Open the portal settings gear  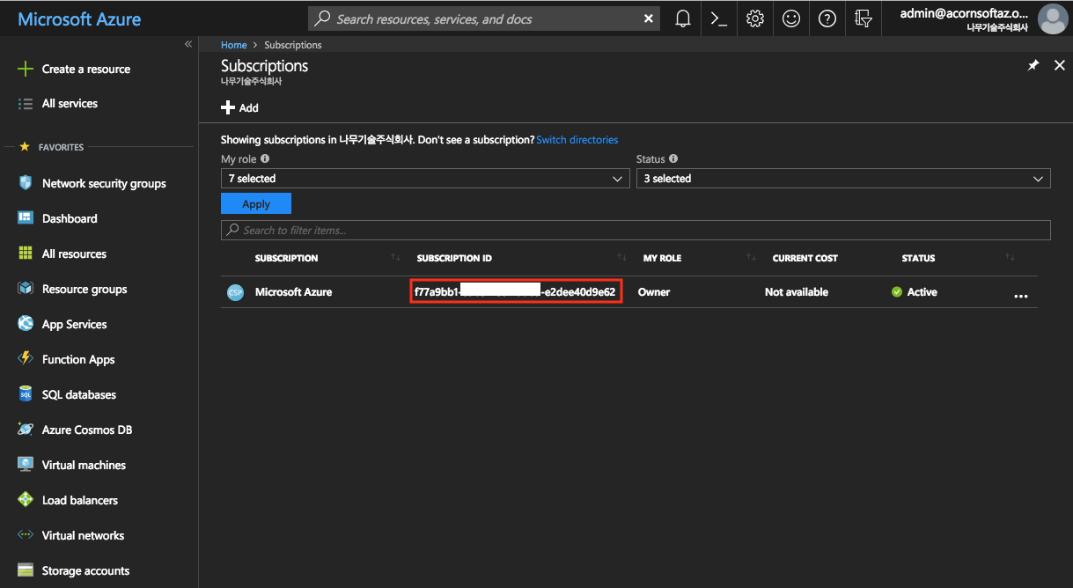(754, 18)
